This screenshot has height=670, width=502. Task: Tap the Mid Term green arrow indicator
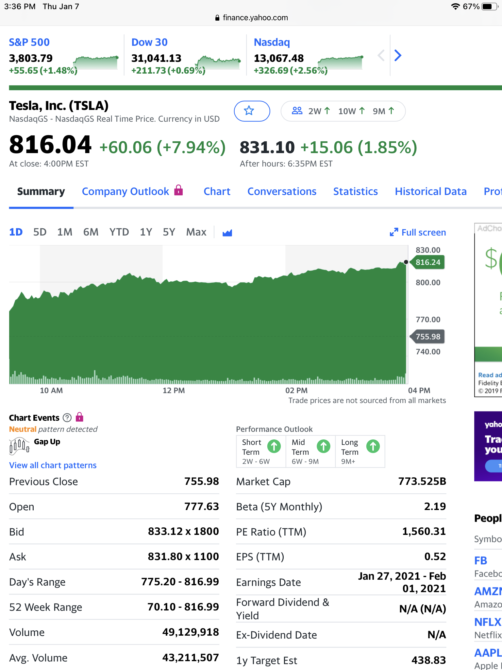323,446
